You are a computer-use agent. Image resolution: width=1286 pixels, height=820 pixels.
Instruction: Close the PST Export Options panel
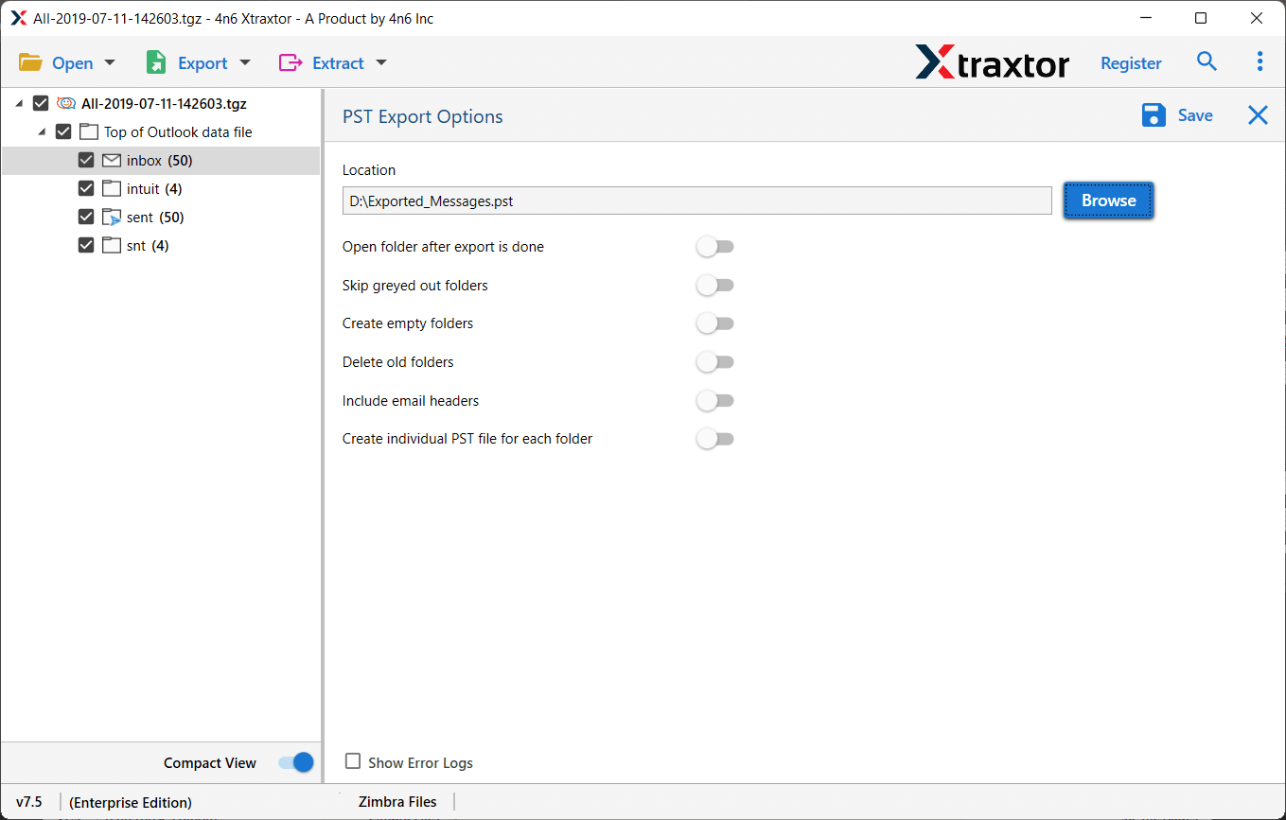tap(1258, 115)
